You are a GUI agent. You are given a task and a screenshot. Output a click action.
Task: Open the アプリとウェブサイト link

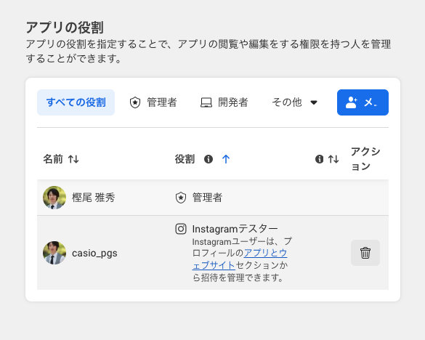tap(240, 259)
